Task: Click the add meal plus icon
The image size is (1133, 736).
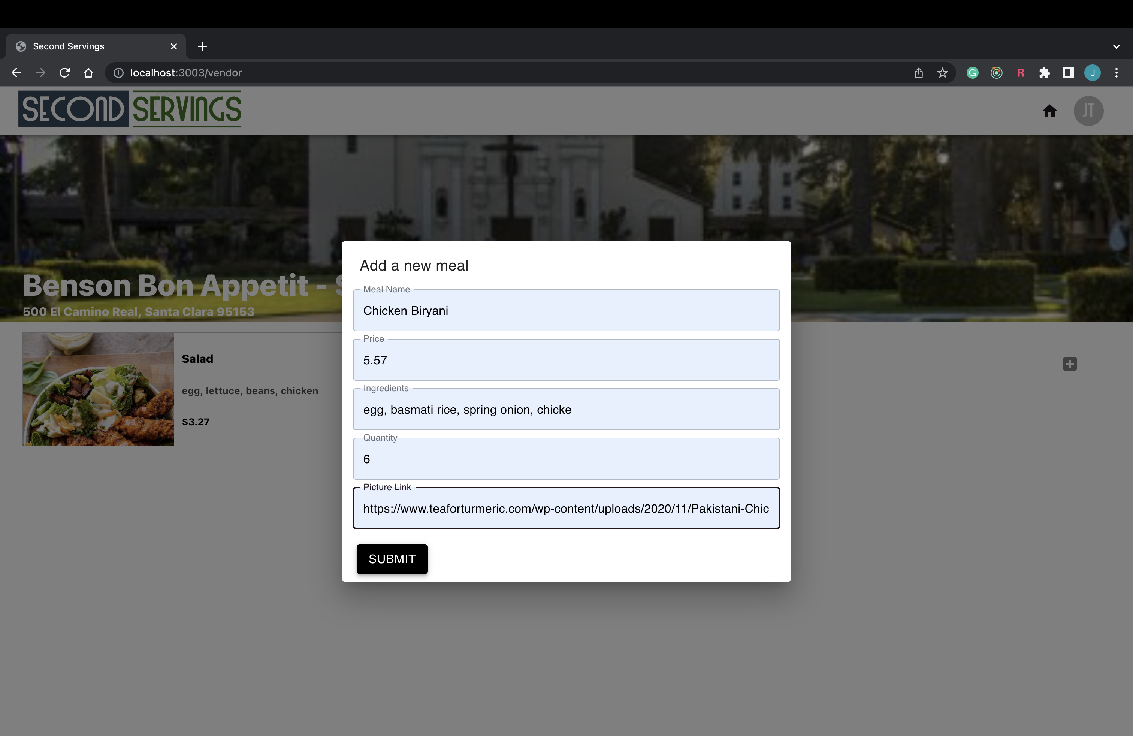Action: tap(1070, 364)
